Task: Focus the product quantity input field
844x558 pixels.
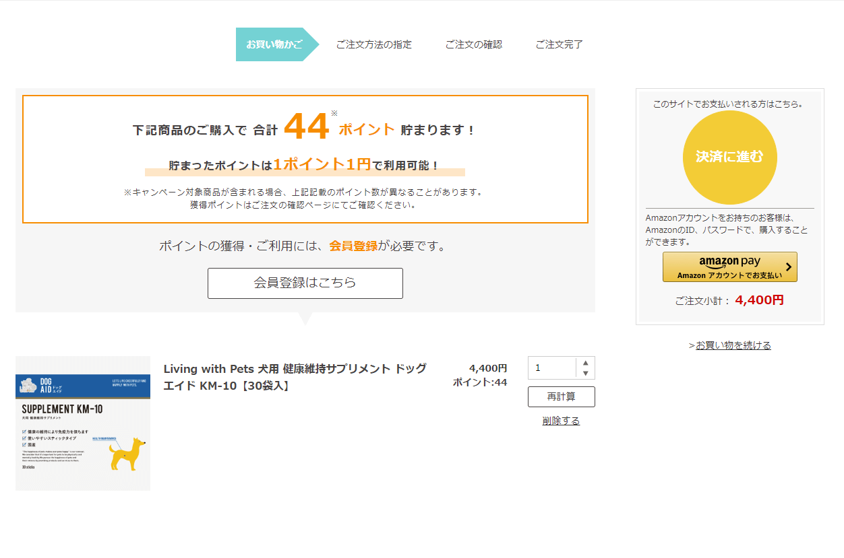Action: pos(552,368)
